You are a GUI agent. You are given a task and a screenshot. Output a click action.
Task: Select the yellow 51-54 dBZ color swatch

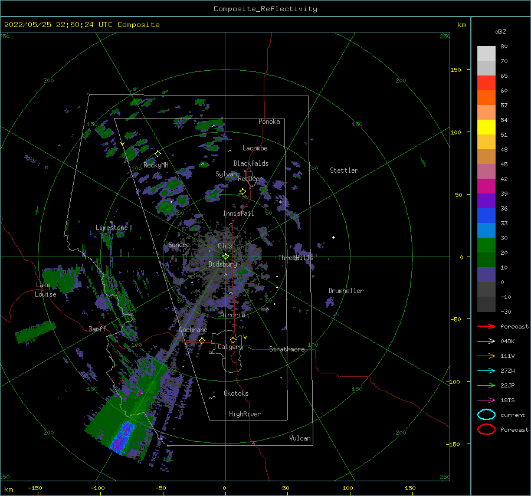[486, 127]
